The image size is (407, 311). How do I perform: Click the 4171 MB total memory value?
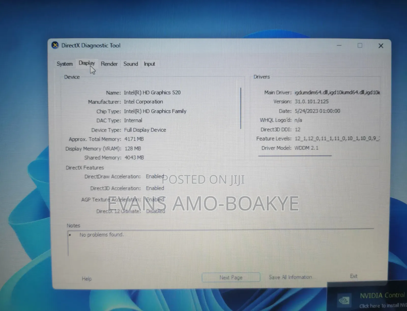point(134,139)
